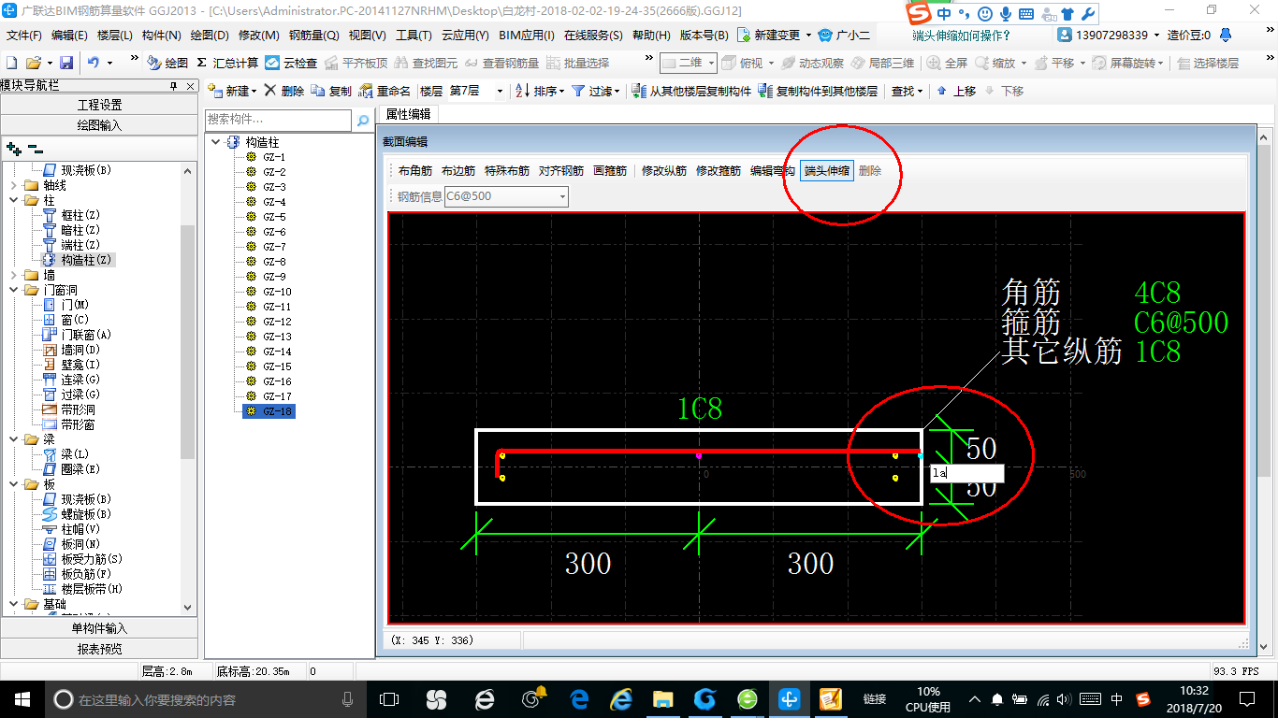Move component up with 上移

click(955, 91)
